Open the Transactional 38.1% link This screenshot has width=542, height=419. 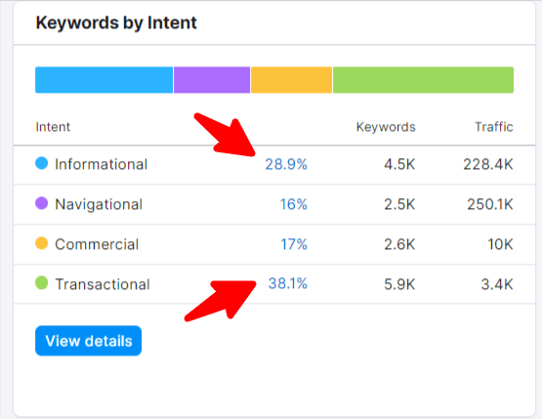287,284
